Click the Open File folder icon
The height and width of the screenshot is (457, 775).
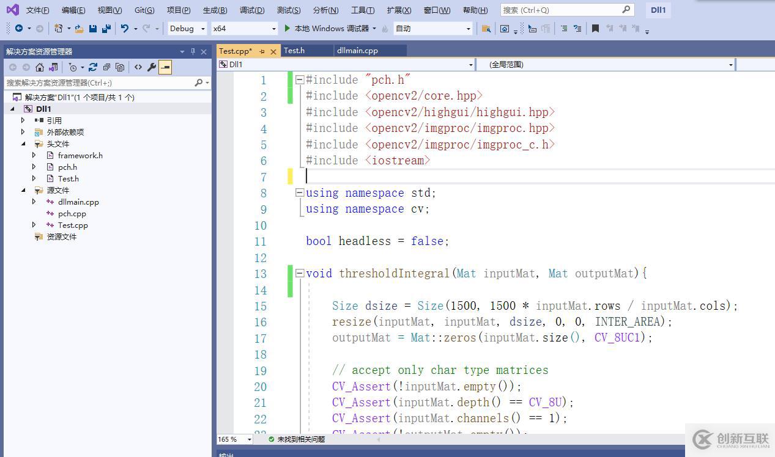pos(79,29)
